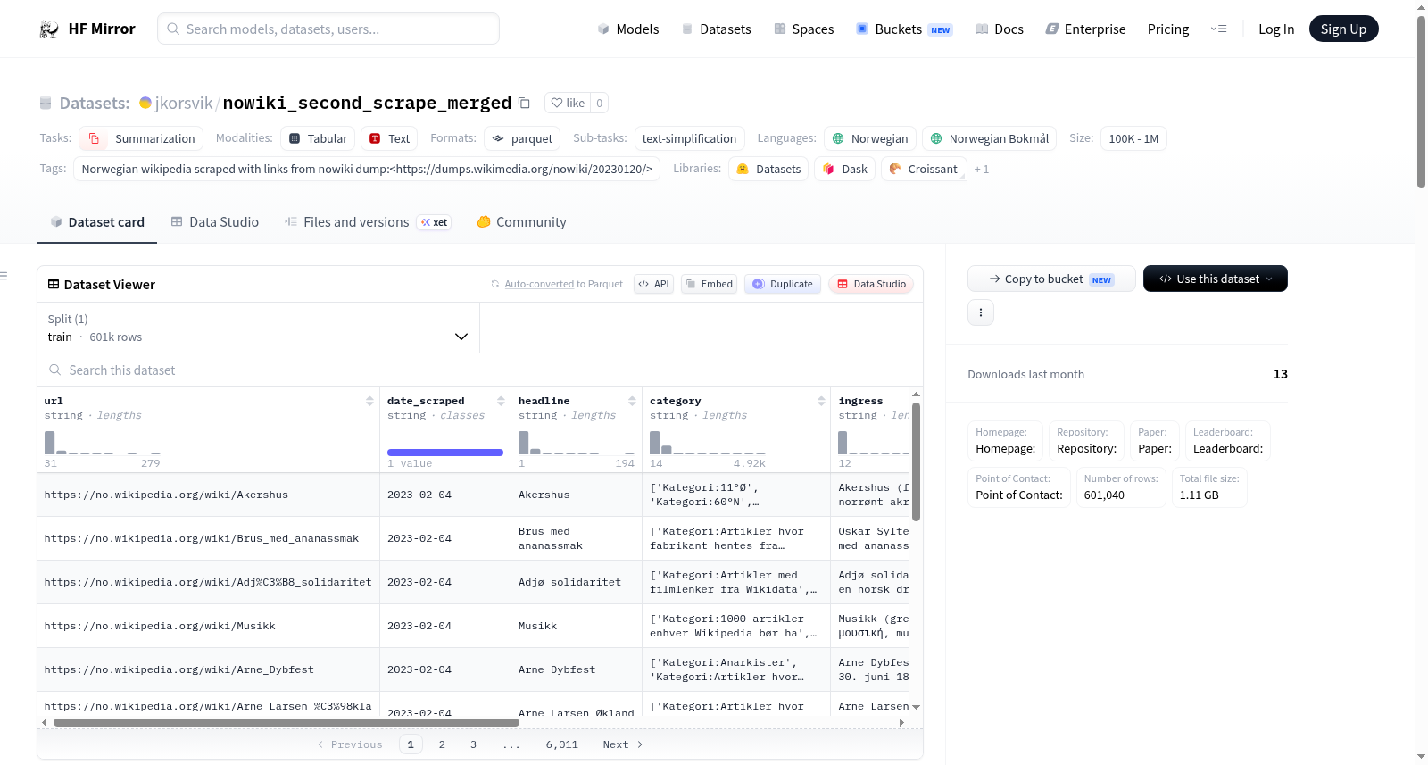
Task: Jump to last page 6,011
Action: [561, 744]
